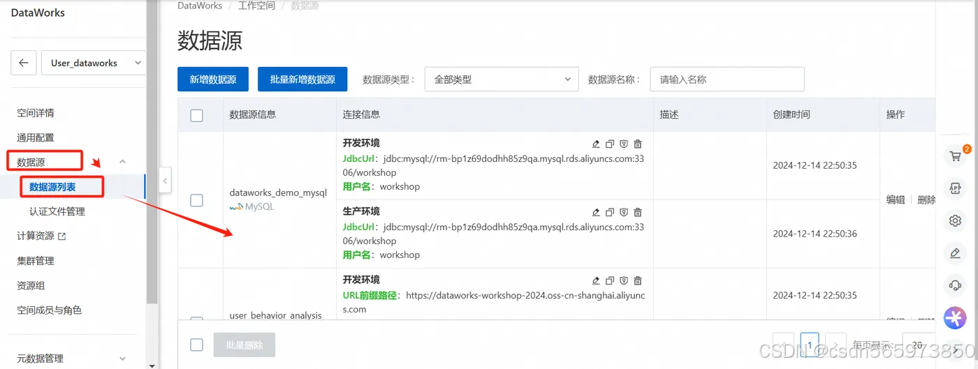
Task: Click the 创建时间 column header
Action: point(791,114)
